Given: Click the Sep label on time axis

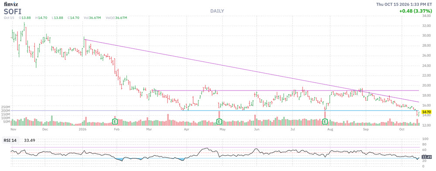Looking at the screenshot, I should [x=366, y=129].
